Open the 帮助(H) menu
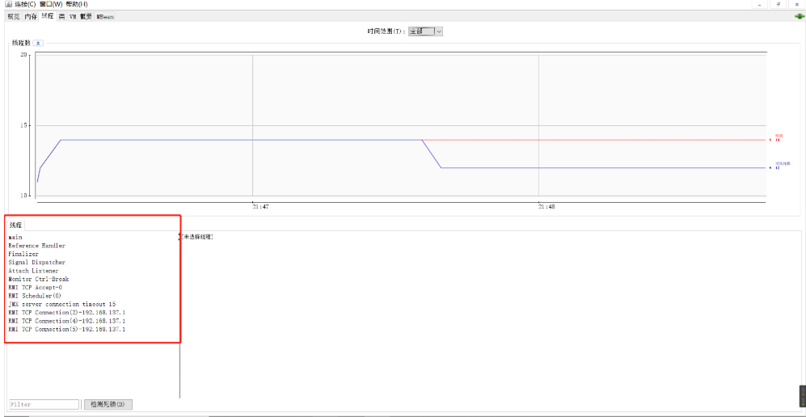This screenshot has height=417, width=806. 77,4
